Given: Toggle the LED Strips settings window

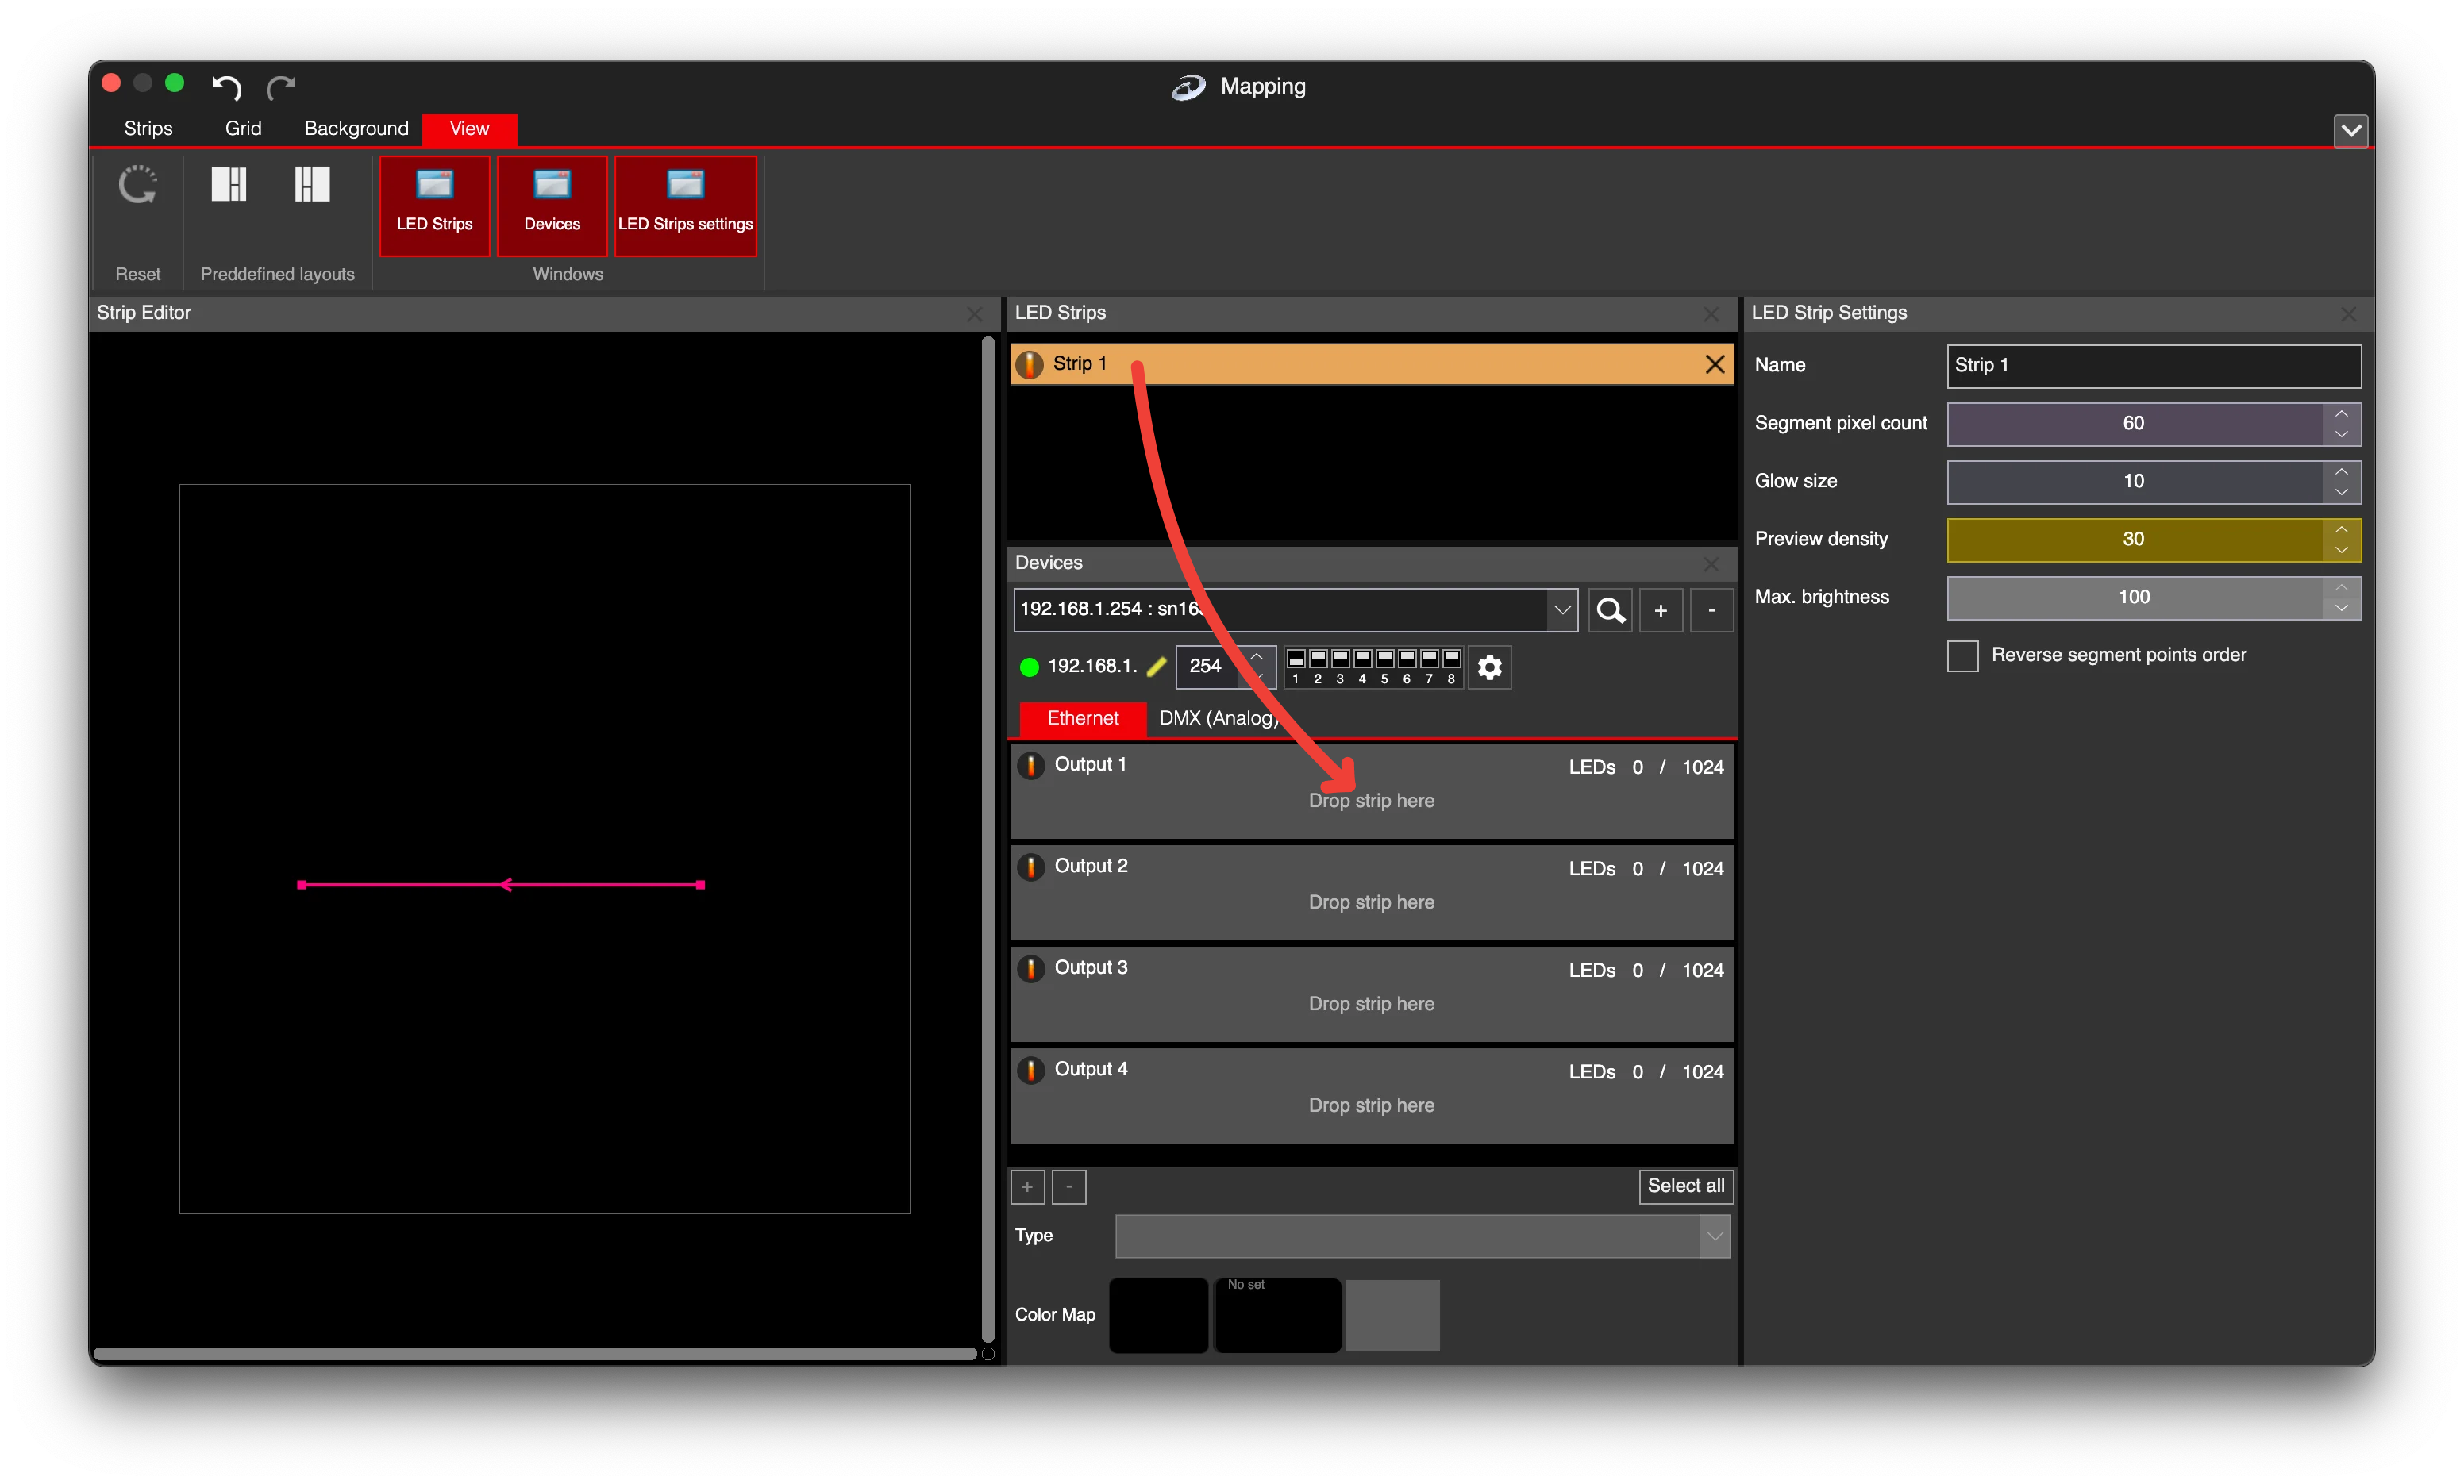Looking at the screenshot, I should 685,206.
